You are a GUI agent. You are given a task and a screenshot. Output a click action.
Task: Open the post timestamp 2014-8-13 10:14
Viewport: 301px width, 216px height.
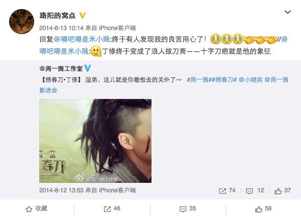pyautogui.click(x=61, y=28)
